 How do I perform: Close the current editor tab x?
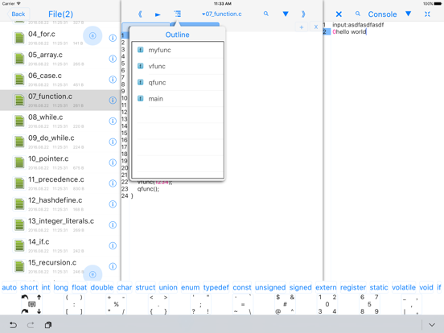pyautogui.click(x=316, y=27)
